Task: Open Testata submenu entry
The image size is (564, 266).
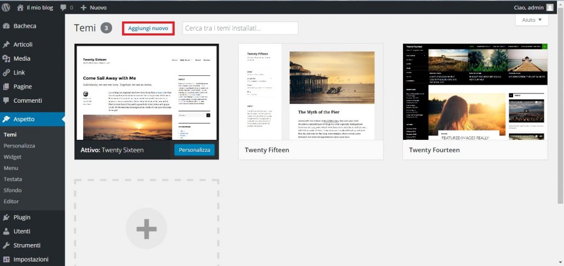Action: (x=13, y=179)
